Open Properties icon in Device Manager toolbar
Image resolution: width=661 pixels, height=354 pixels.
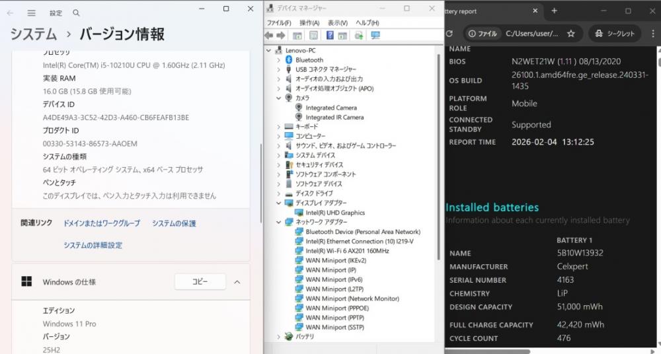click(313, 36)
